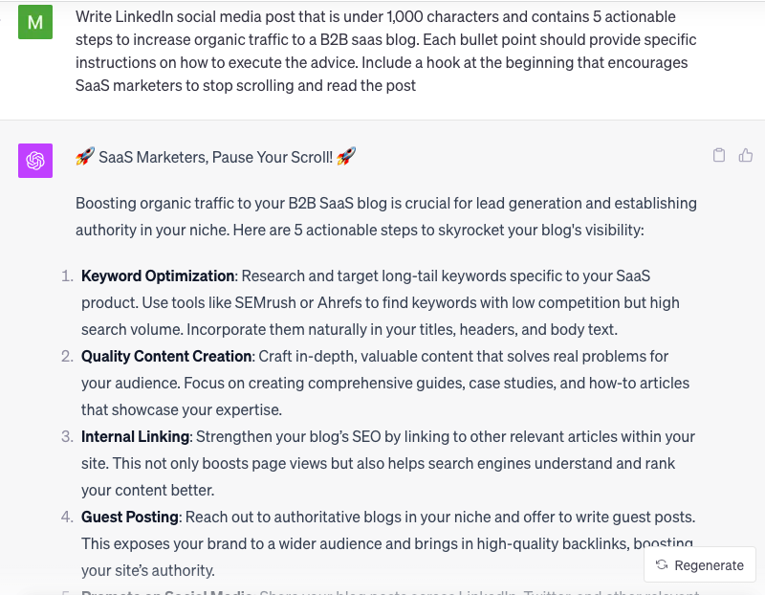The width and height of the screenshot is (765, 595).
Task: Click list number 3 in the response
Action: click(67, 436)
